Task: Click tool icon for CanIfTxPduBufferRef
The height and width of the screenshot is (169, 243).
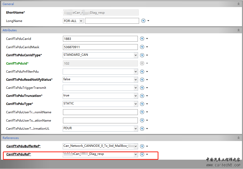Action: pyautogui.click(x=142, y=146)
